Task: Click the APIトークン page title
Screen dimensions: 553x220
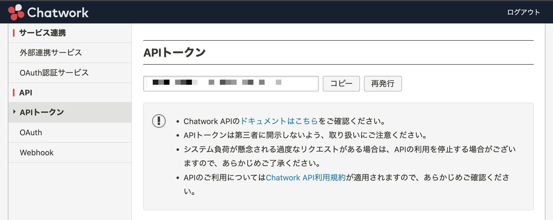Action: coord(175,52)
